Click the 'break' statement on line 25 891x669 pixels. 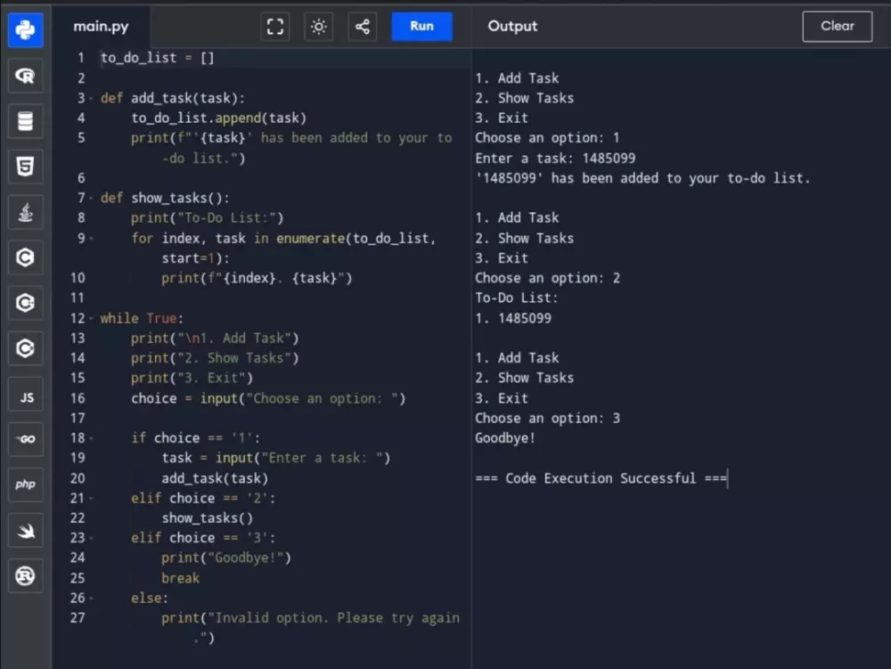[x=180, y=578]
